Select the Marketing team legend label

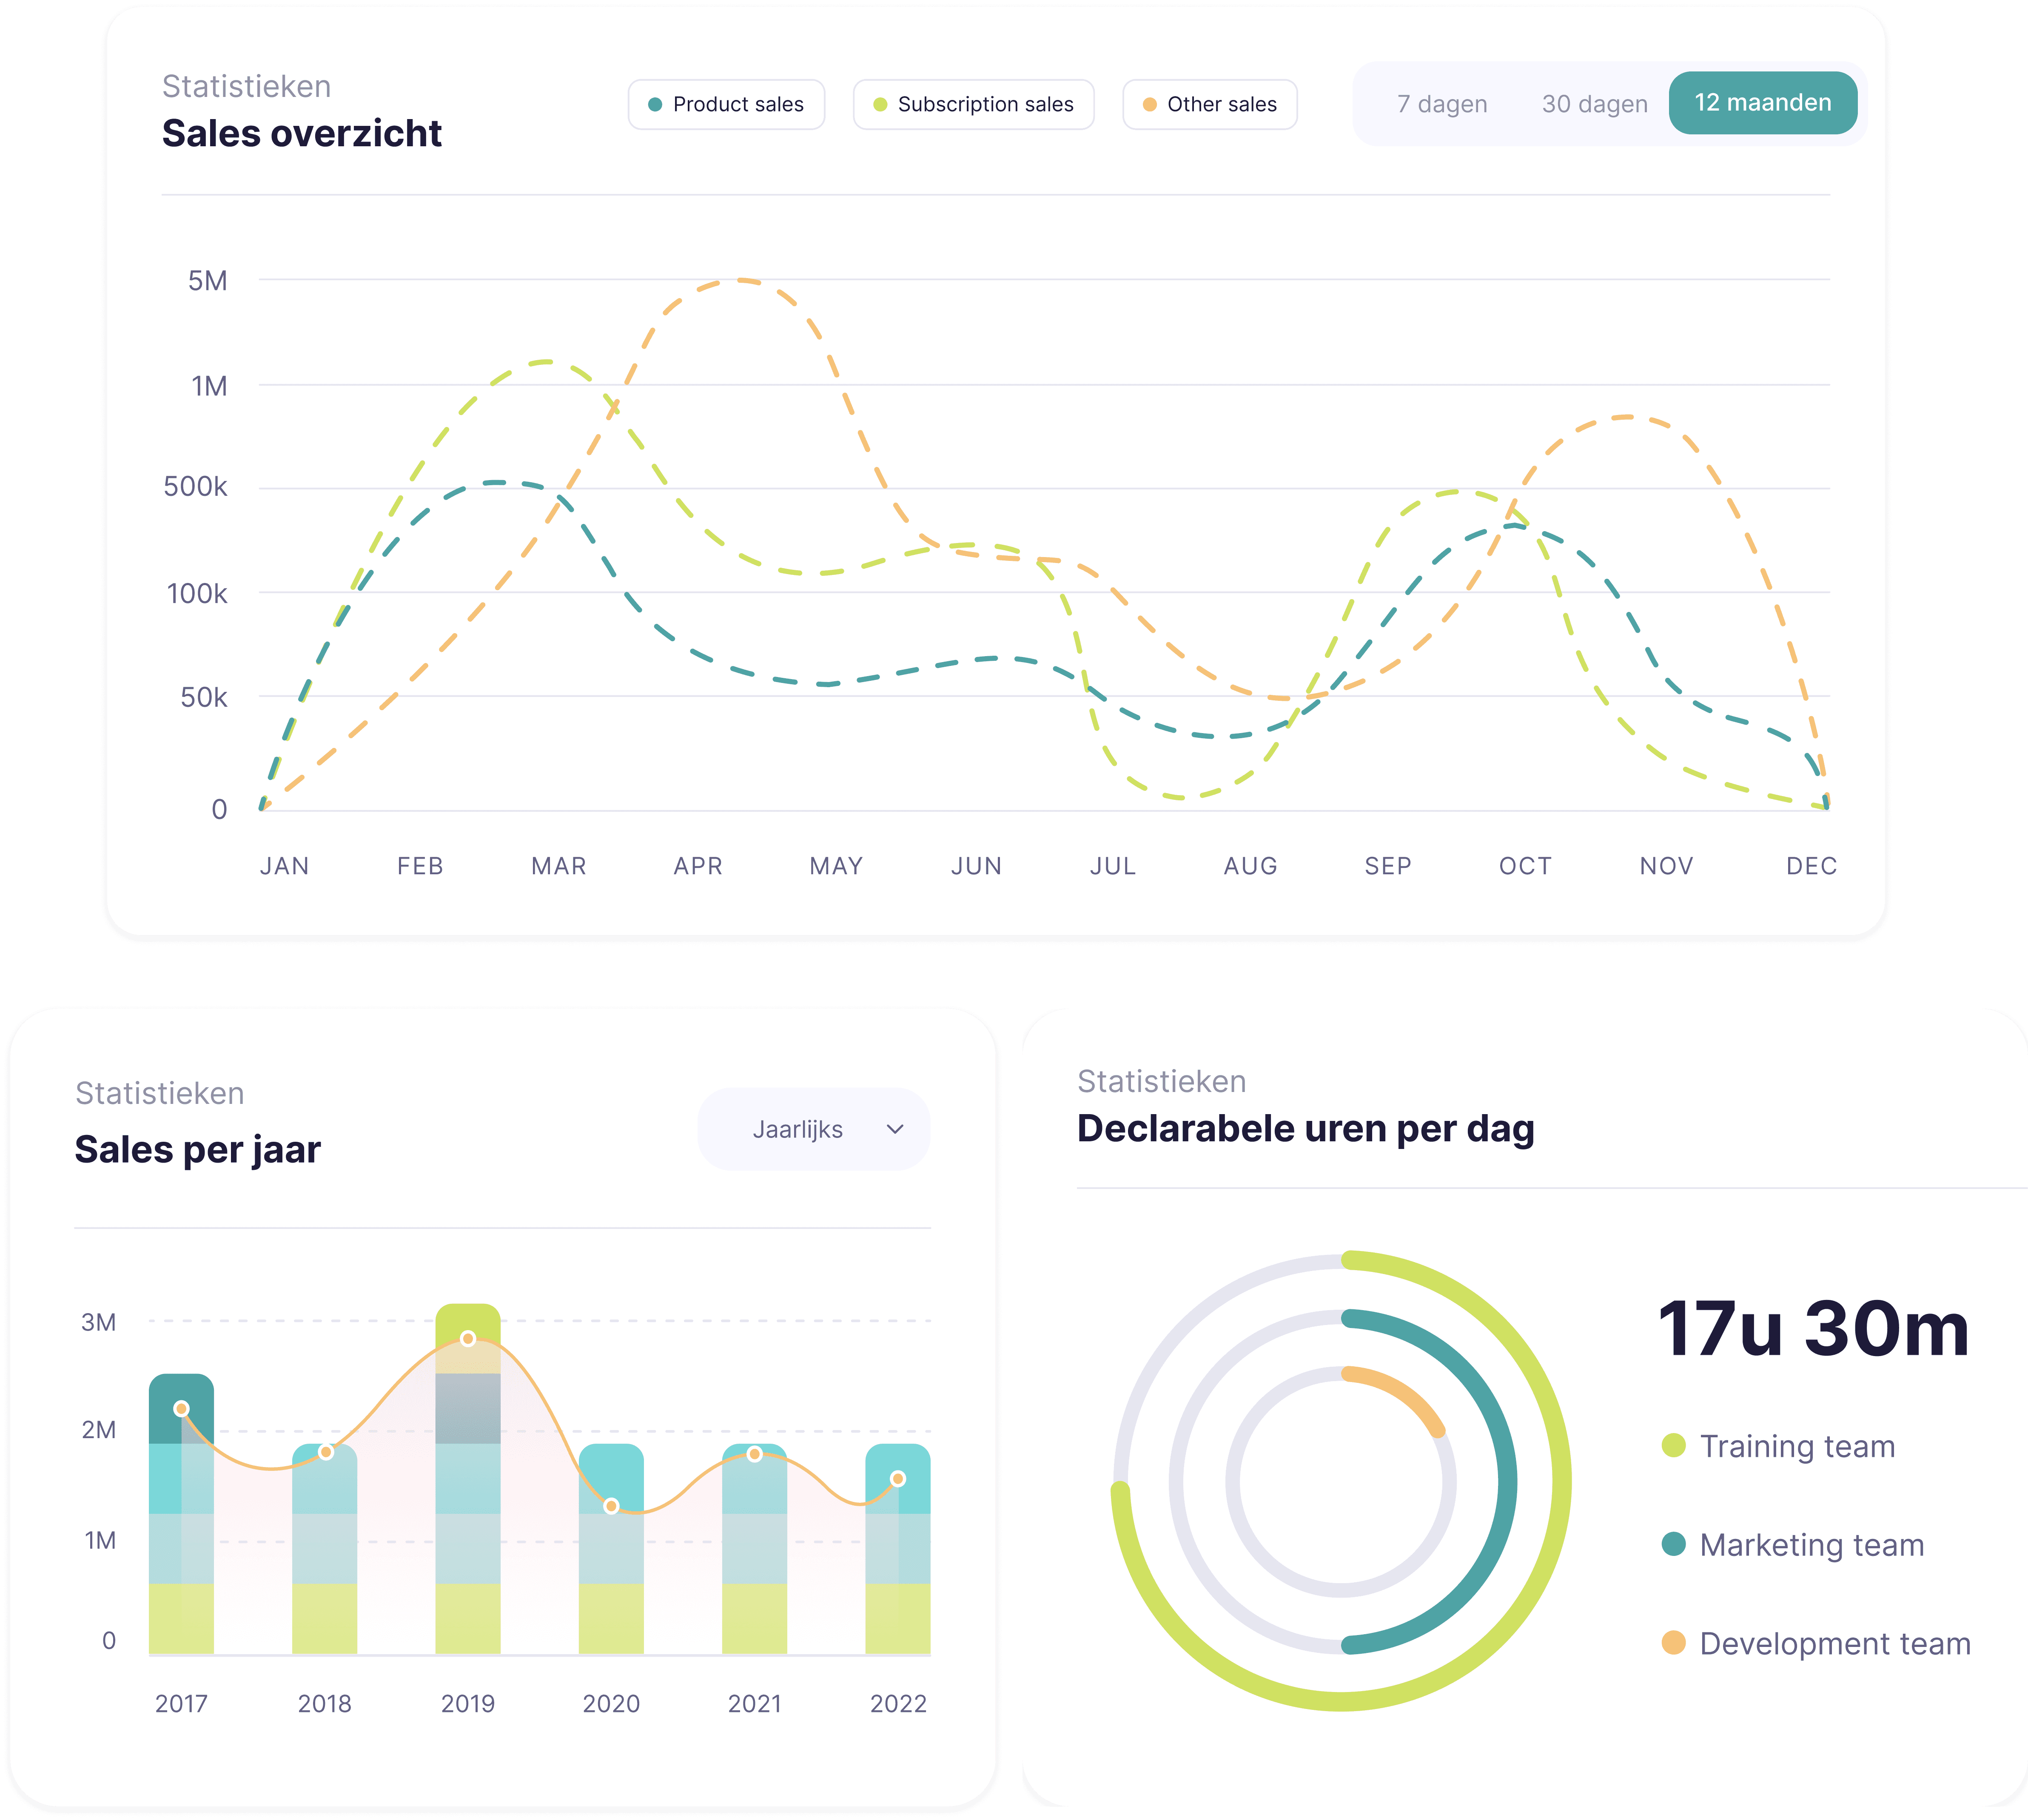[x=1811, y=1545]
